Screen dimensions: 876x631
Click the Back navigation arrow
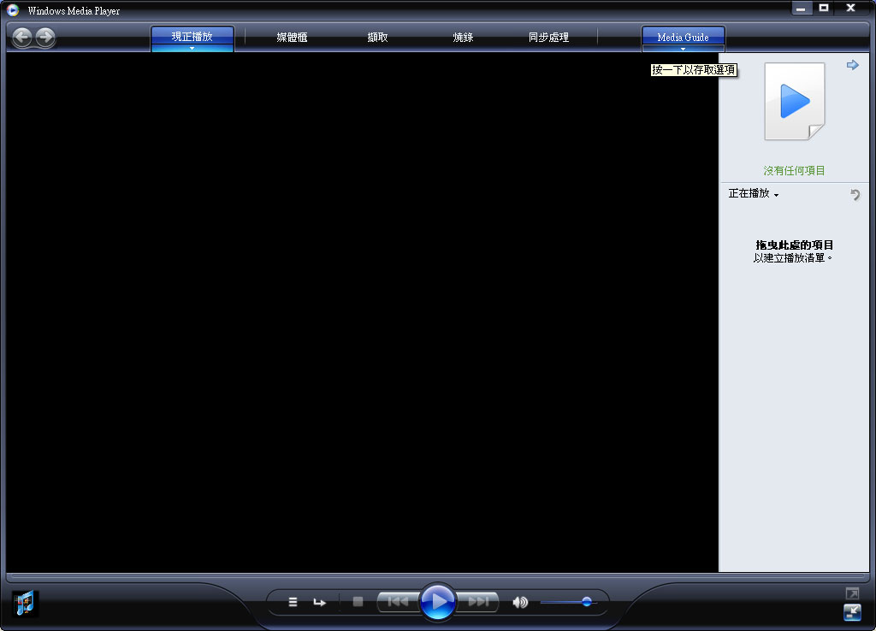(22, 38)
